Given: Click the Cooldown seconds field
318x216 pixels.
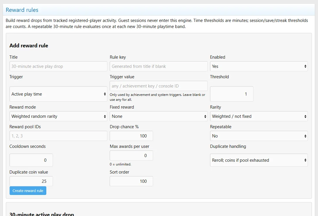Looking at the screenshot, I should tap(31, 160).
